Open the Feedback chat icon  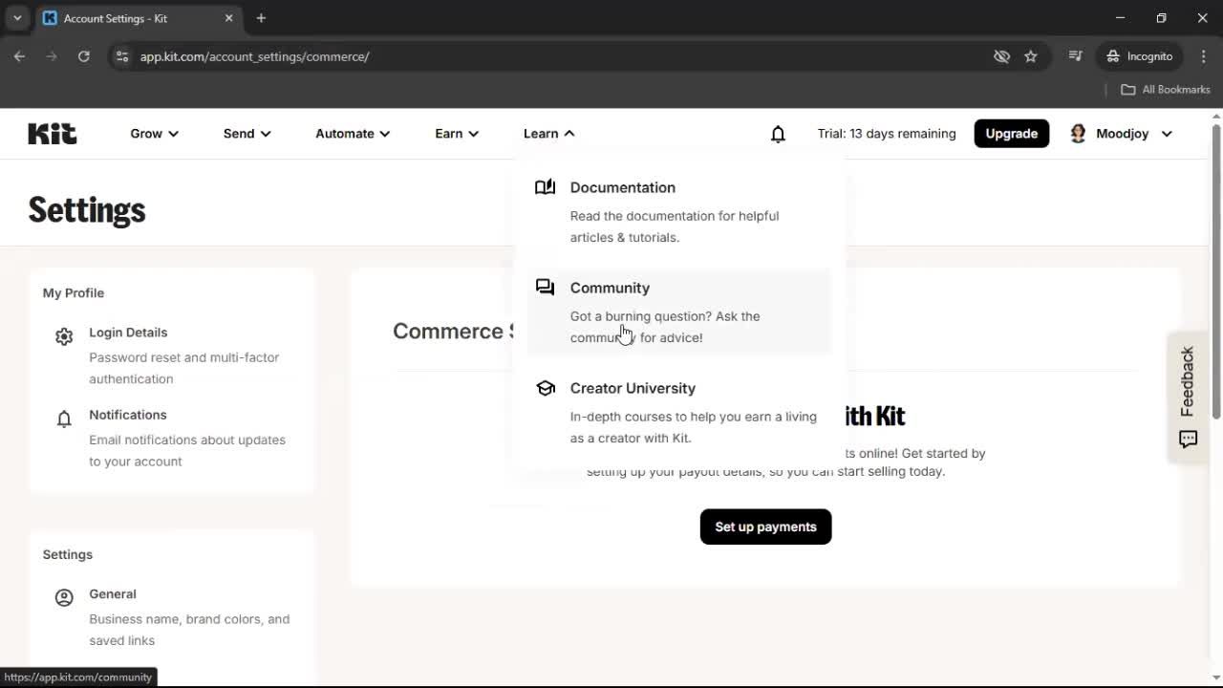tap(1188, 440)
